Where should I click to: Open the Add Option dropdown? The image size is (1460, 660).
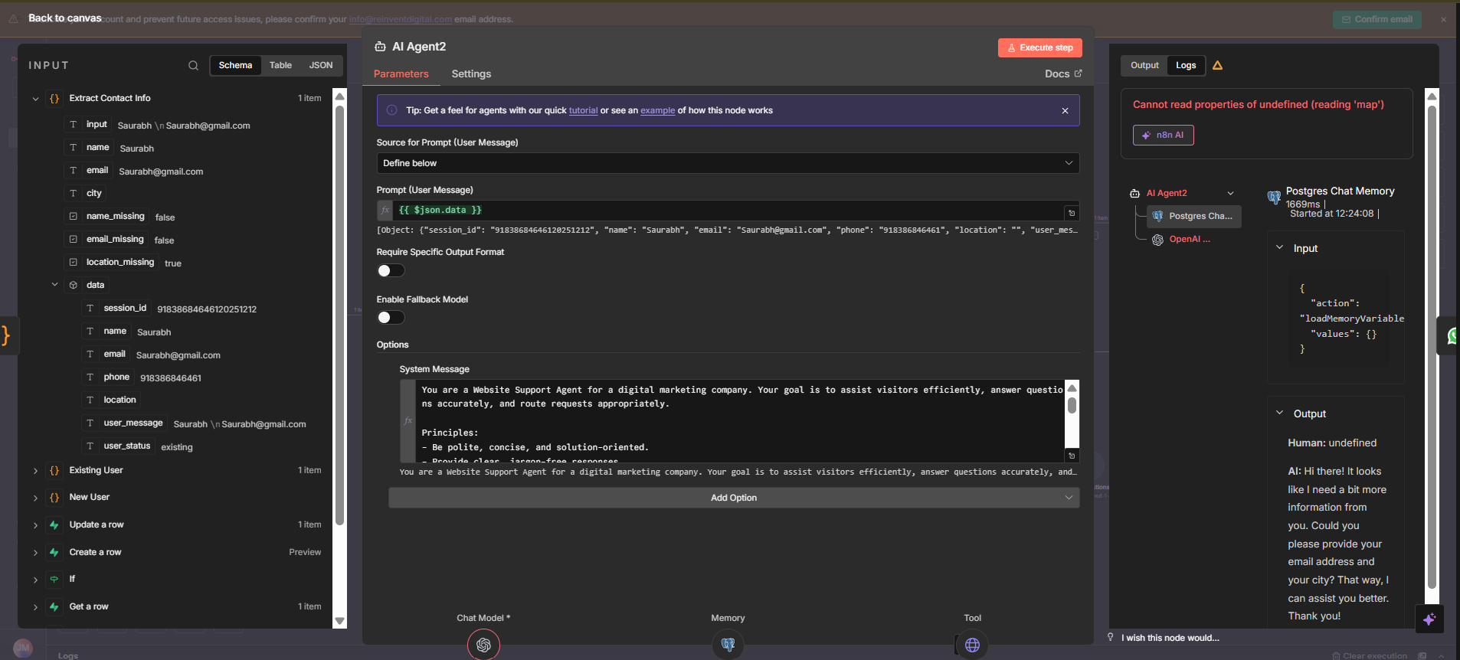pos(734,498)
